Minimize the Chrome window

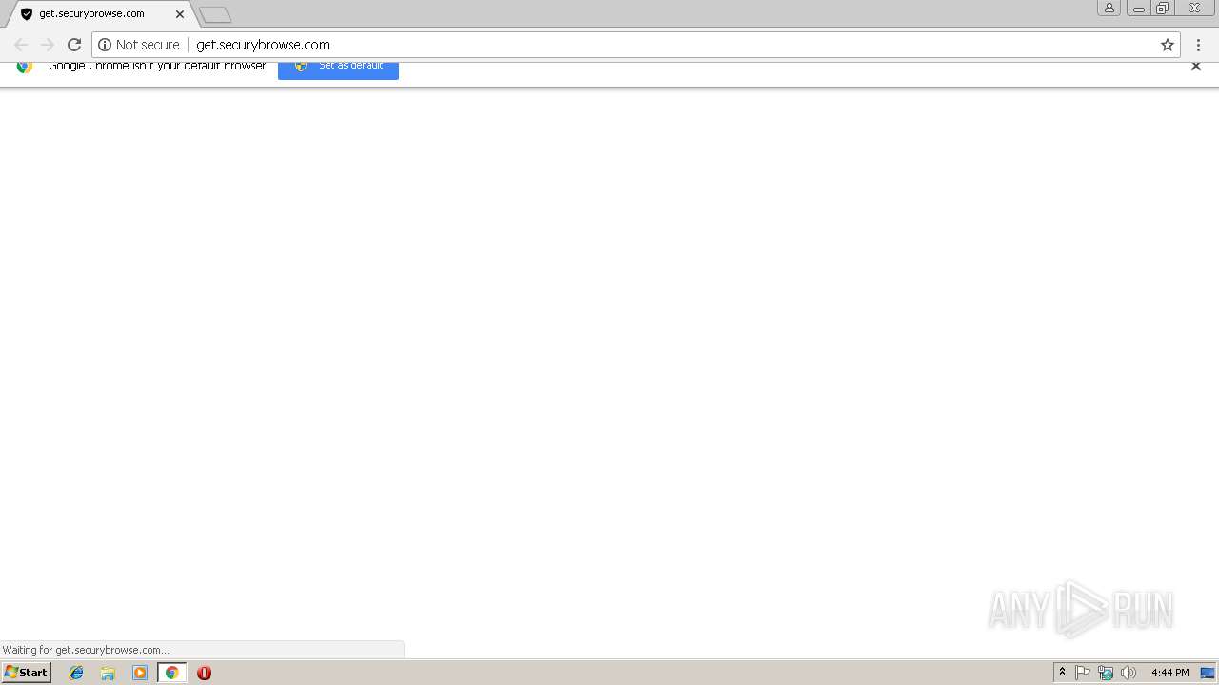pos(1138,8)
